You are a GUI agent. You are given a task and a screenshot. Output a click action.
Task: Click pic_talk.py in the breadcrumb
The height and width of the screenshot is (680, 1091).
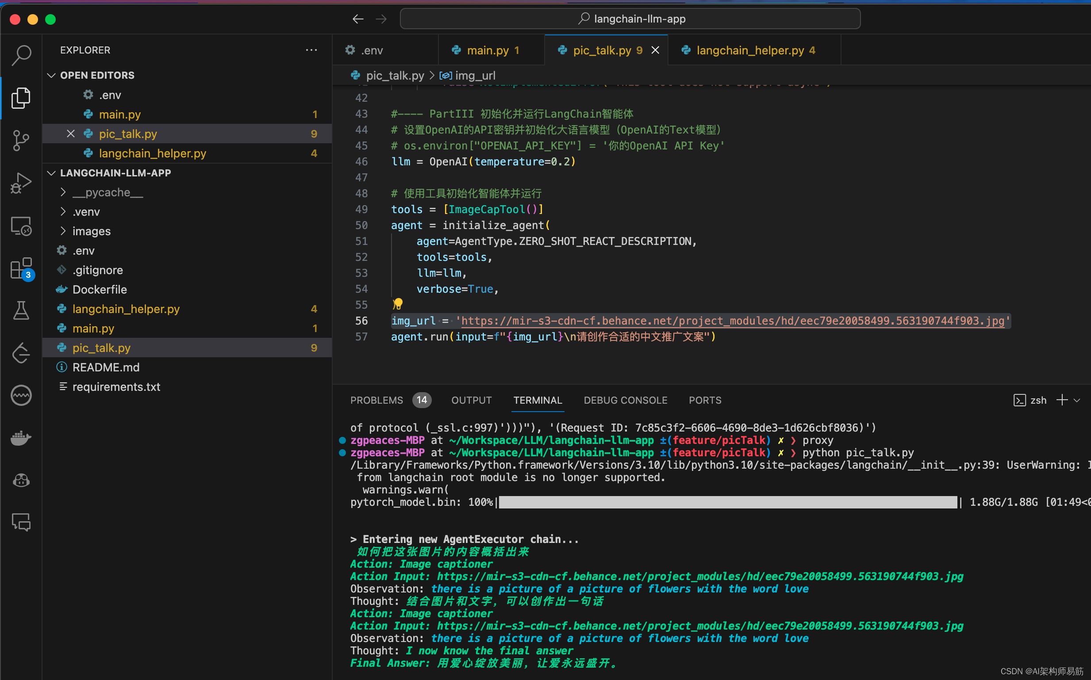click(x=395, y=75)
